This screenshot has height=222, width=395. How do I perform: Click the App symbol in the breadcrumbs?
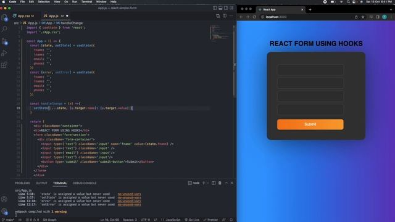47,23
